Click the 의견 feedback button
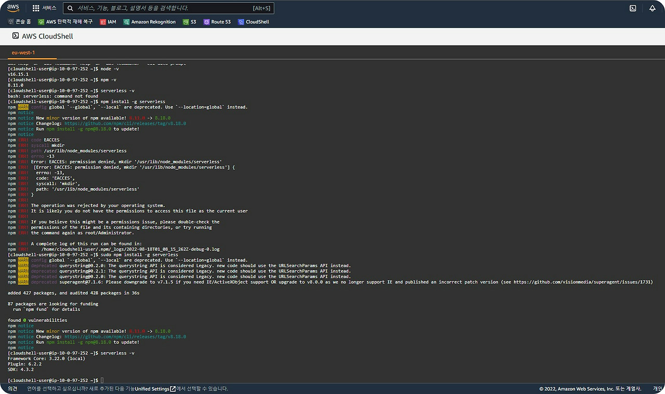This screenshot has height=394, width=665. tap(12, 389)
